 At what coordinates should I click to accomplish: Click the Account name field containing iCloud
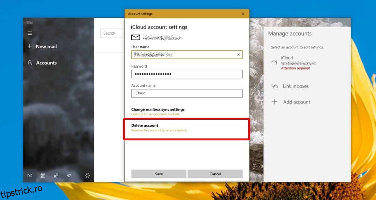[187, 93]
